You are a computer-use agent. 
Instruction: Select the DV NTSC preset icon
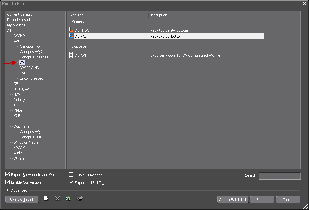click(71, 30)
